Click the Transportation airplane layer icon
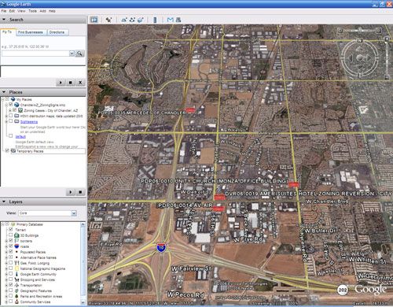This screenshot has width=393, height=307. (17, 285)
